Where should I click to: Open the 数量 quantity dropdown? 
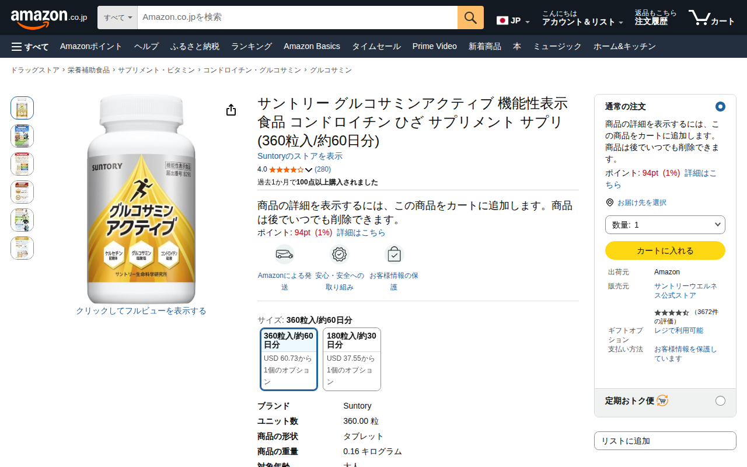coord(665,225)
